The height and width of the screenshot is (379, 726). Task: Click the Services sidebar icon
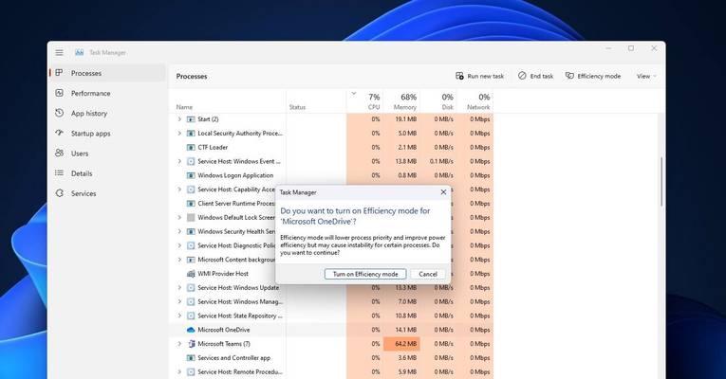click(x=59, y=193)
